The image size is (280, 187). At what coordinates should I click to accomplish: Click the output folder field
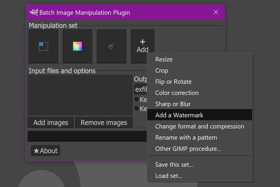click(140, 89)
